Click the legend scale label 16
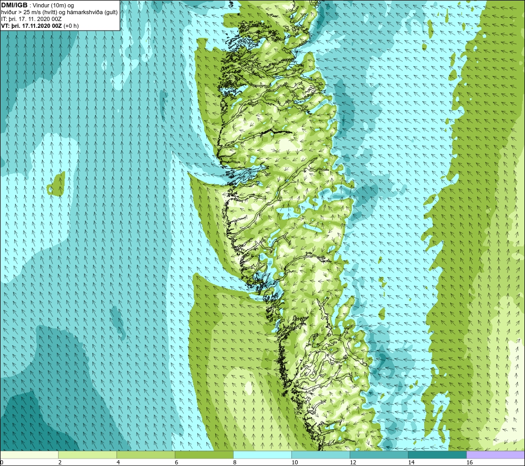The image size is (525, 466). coord(469,462)
